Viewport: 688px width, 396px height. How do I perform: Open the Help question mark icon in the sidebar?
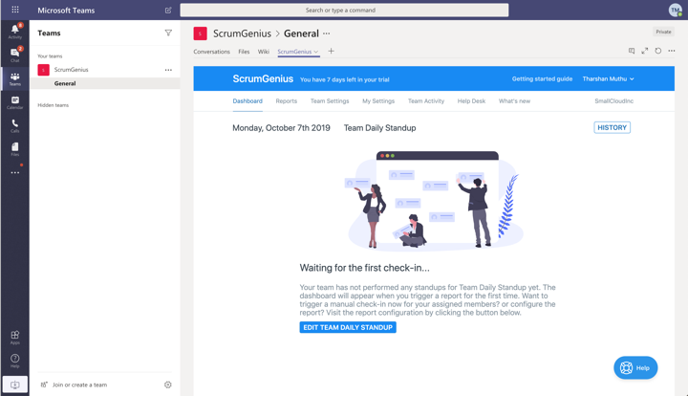[x=15, y=361]
